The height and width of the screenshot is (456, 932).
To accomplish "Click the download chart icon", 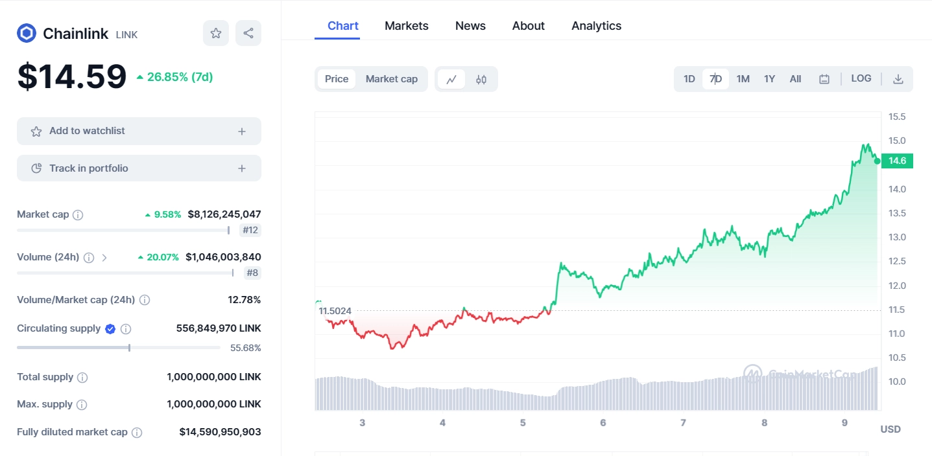I will point(898,78).
